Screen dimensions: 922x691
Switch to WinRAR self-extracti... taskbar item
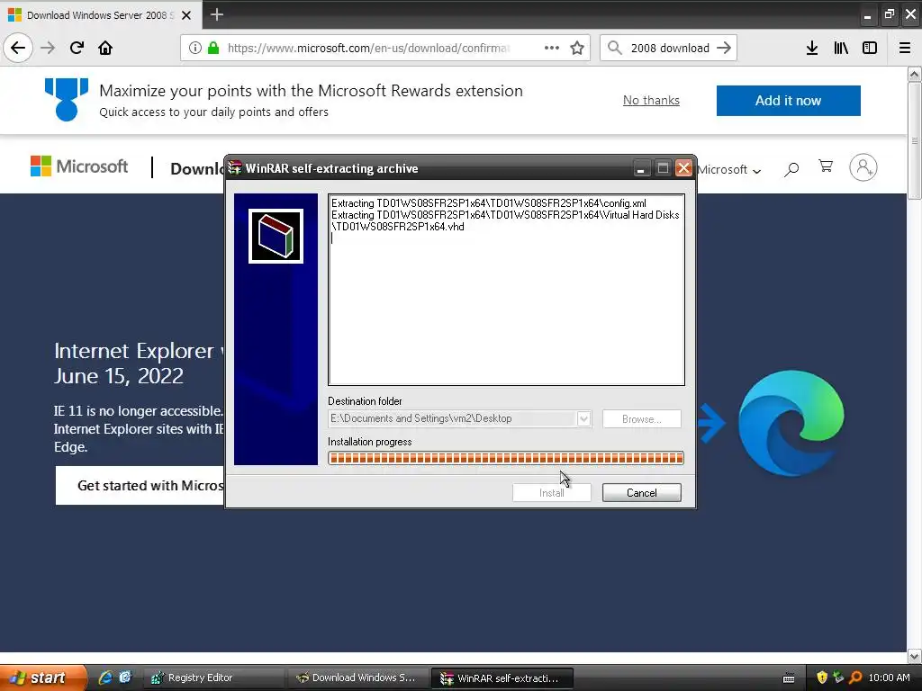click(502, 678)
